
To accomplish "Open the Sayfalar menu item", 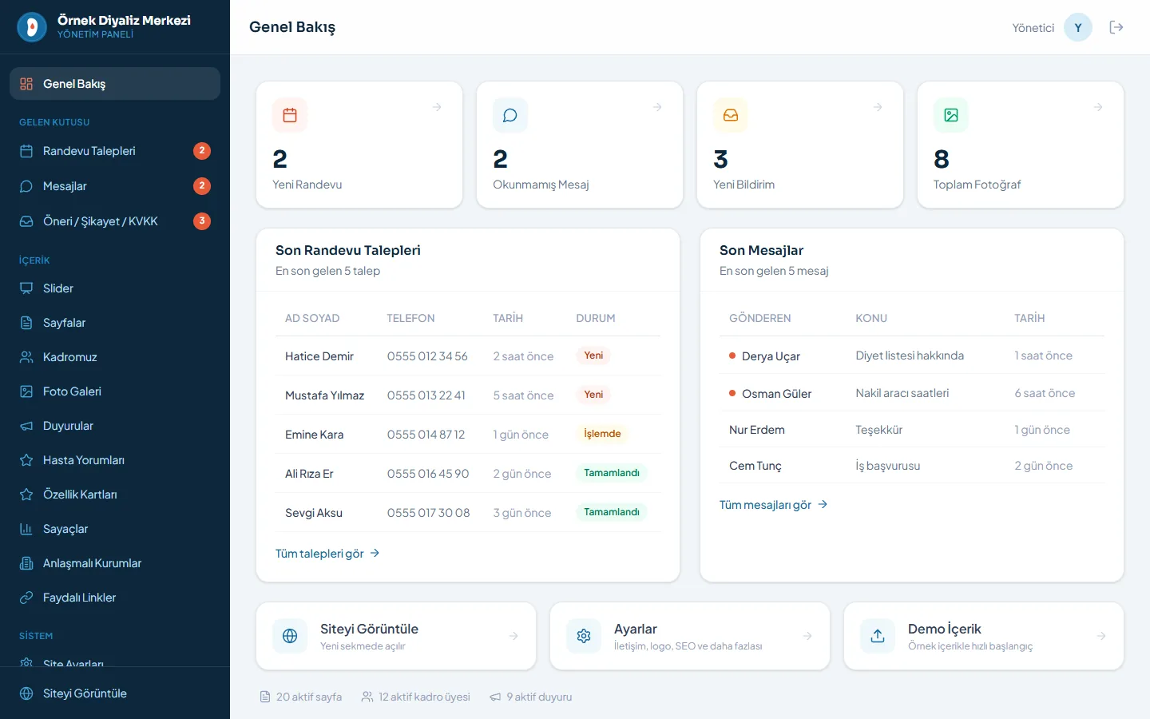I will tap(115, 323).
